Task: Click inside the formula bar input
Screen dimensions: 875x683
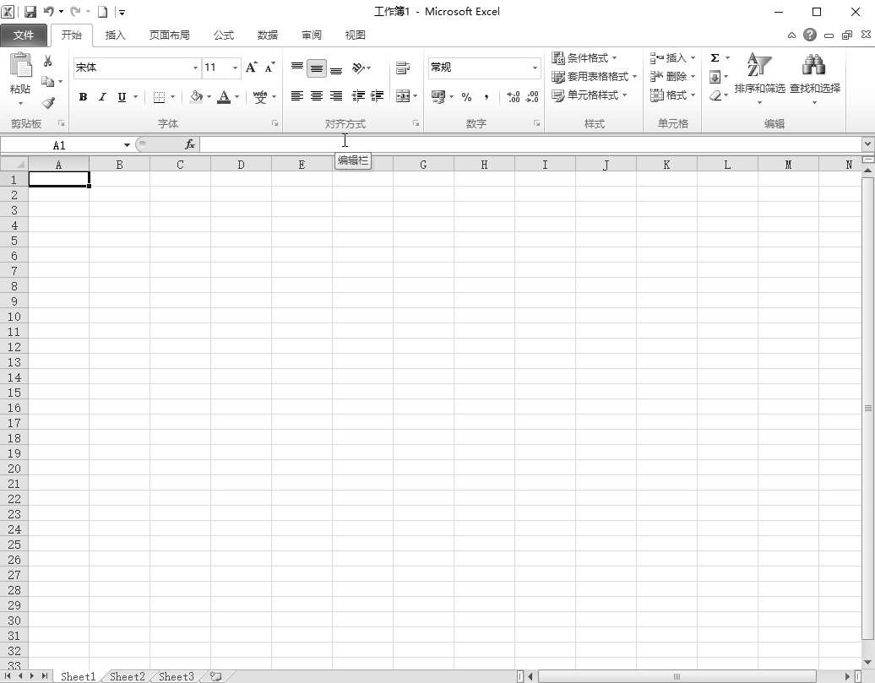Action: tap(530, 144)
